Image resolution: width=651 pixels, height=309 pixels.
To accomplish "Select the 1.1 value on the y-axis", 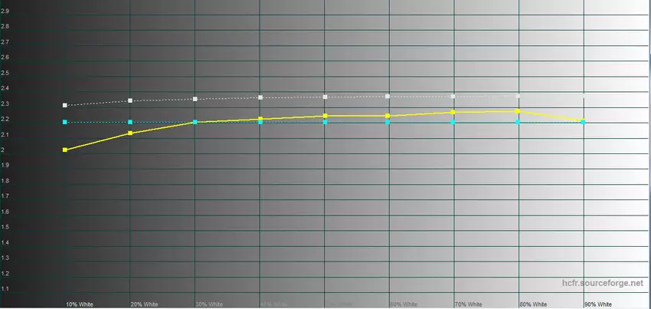I will [5, 289].
